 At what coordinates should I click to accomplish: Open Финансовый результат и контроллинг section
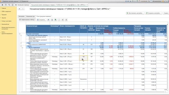coord(8,28)
